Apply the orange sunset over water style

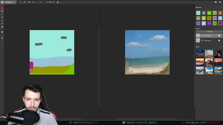tap(218, 62)
